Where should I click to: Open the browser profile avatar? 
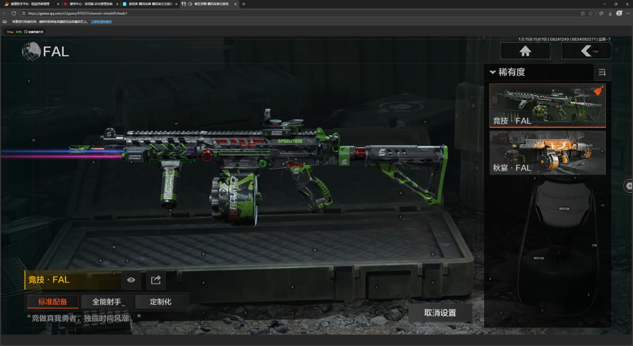coord(619,14)
